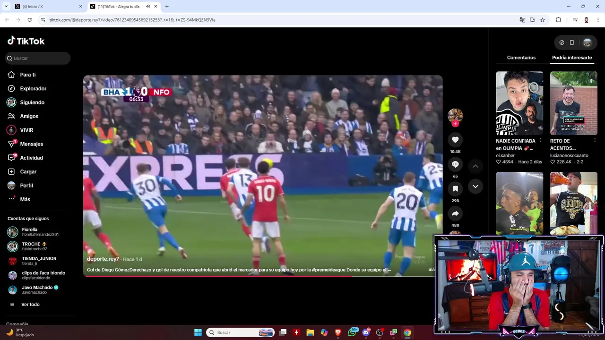
Task: Open the VIVIR live section
Action: coord(26,130)
